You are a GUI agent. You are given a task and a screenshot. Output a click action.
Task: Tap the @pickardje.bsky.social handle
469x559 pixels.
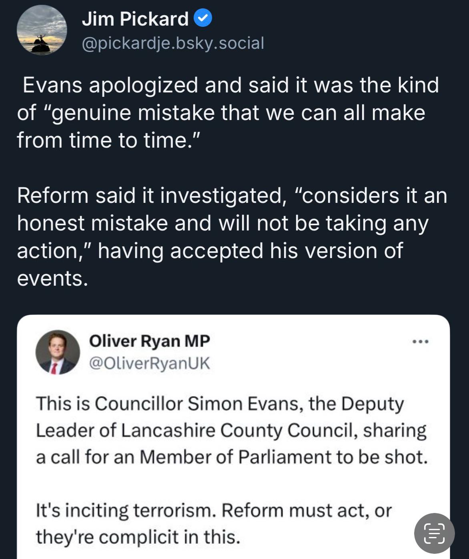click(173, 43)
